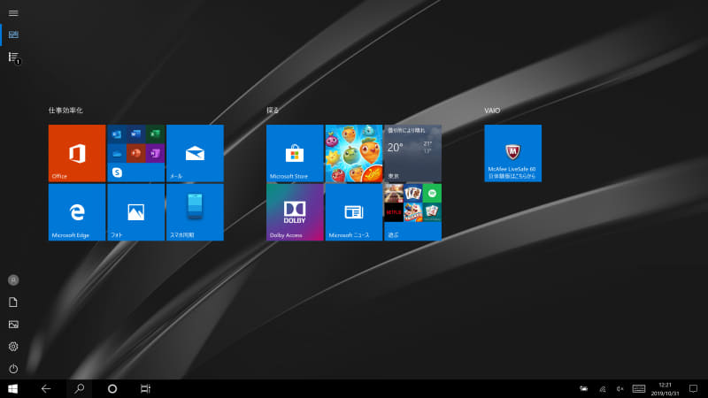The width and height of the screenshot is (708, 398).
Task: Open the OneDrive small tile
Action: [x=117, y=153]
